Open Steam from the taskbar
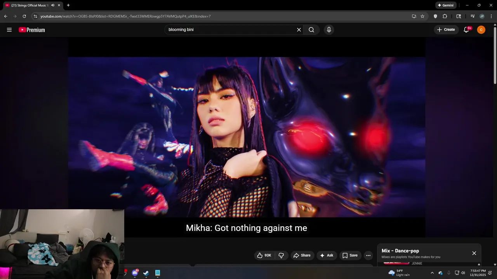497x279 pixels. click(146, 273)
